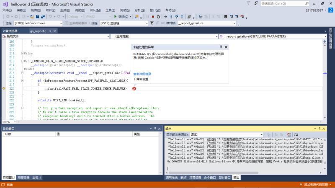Open the Window menu
Viewport: 335px width, 188px height.
pos(155,10)
